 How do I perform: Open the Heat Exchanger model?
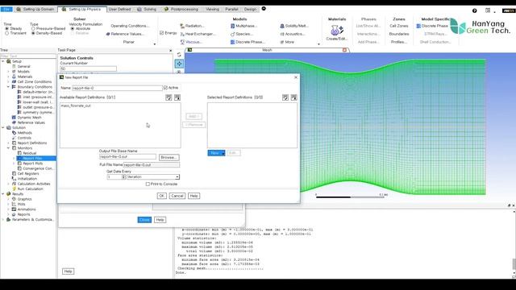pos(198,34)
